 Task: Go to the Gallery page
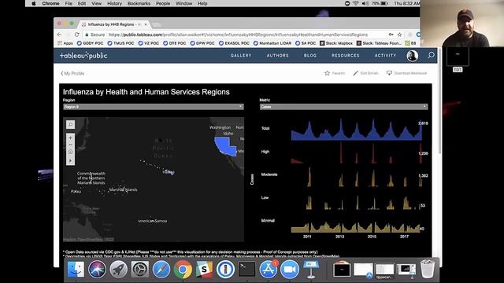[x=241, y=56]
